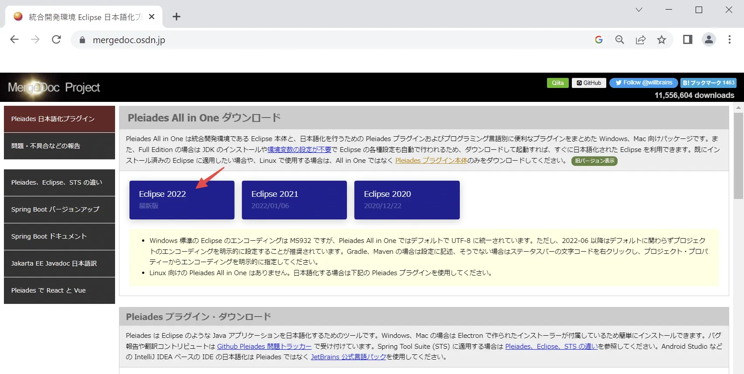744x374 pixels.
Task: Open Pleiades で React と Vue sidebar item
Action: tap(59, 290)
